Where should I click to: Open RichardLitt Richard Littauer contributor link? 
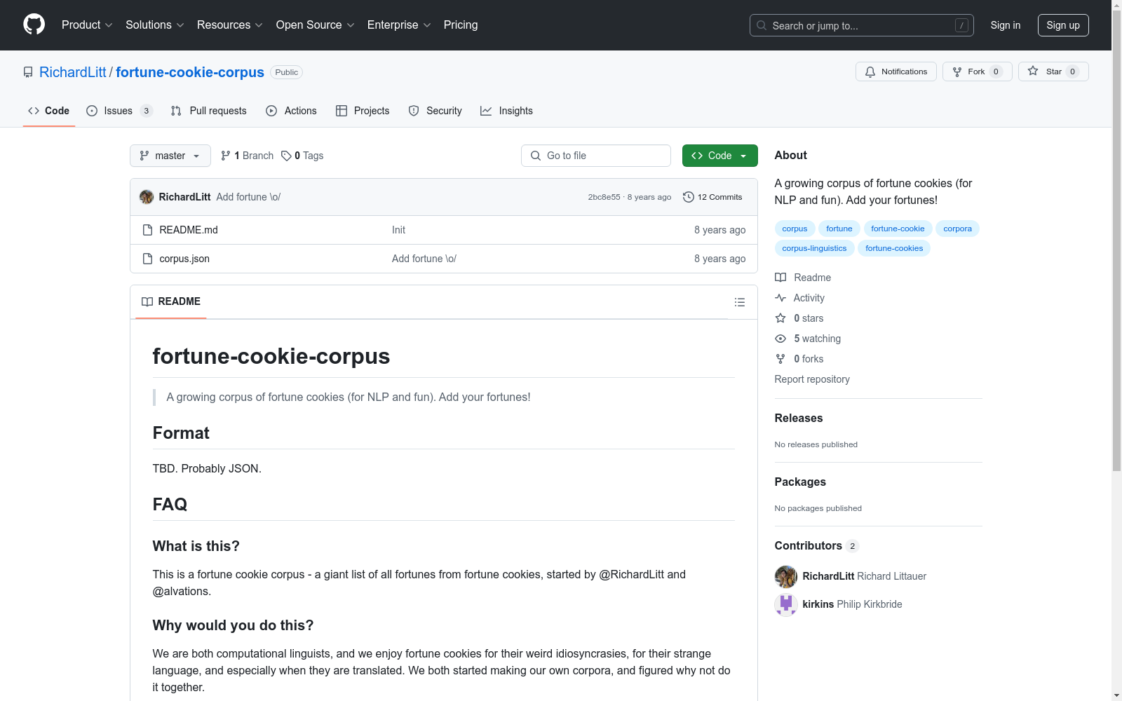pos(865,576)
